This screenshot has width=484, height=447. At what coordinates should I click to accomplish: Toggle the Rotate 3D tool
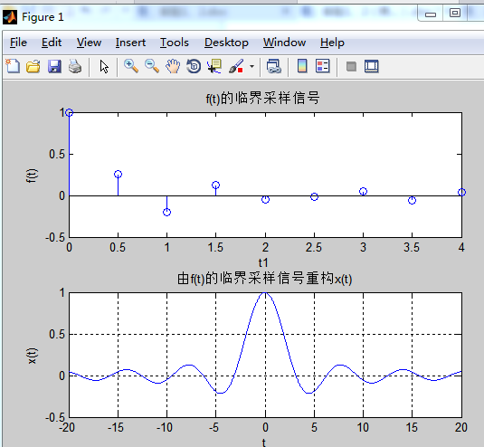(x=194, y=66)
